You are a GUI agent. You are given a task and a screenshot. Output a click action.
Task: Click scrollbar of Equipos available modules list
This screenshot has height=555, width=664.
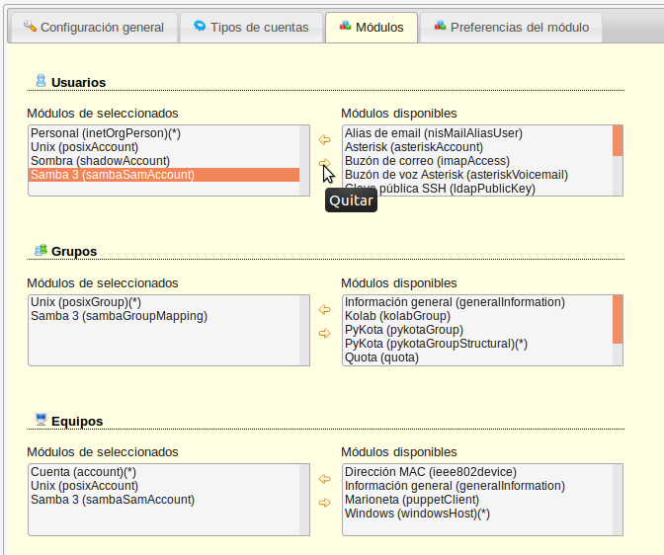(x=618, y=500)
